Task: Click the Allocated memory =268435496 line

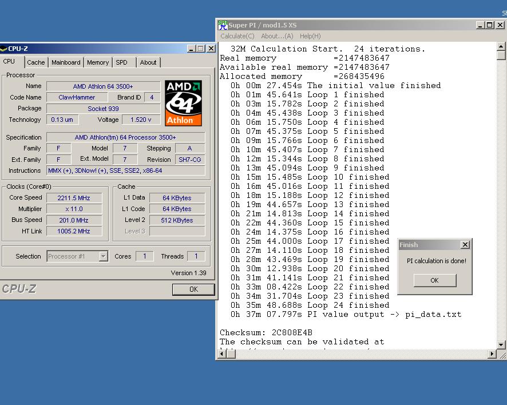Action: (x=302, y=76)
